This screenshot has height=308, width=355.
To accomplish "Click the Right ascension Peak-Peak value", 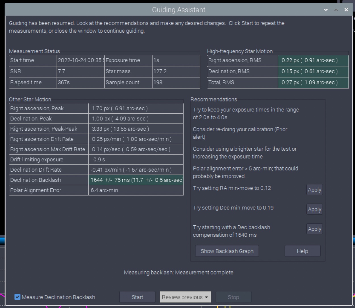I will tap(136, 129).
